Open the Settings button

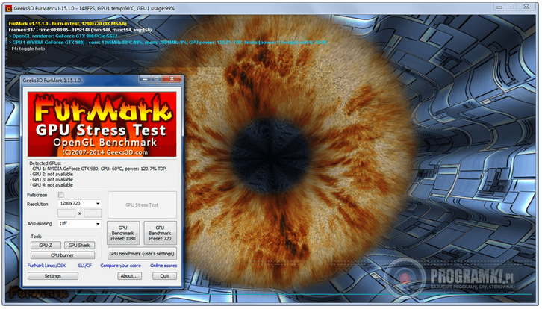pyautogui.click(x=53, y=276)
